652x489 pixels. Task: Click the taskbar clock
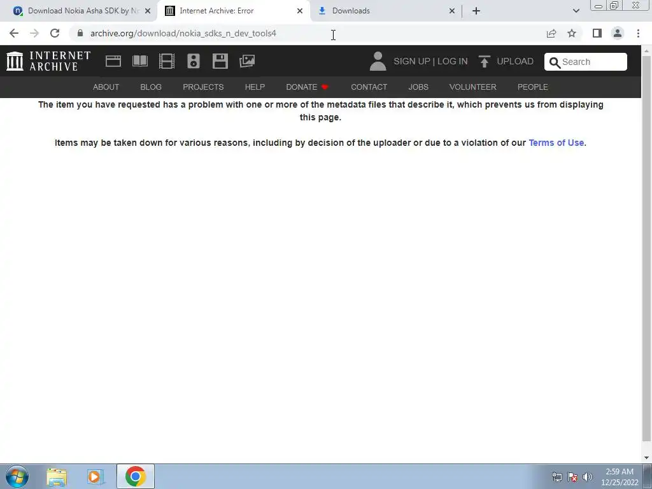[620, 477]
